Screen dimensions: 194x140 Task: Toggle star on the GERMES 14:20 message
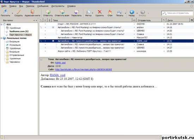(x=45, y=31)
